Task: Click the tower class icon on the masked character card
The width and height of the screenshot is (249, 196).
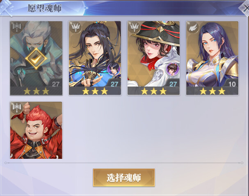Action: click(x=17, y=27)
